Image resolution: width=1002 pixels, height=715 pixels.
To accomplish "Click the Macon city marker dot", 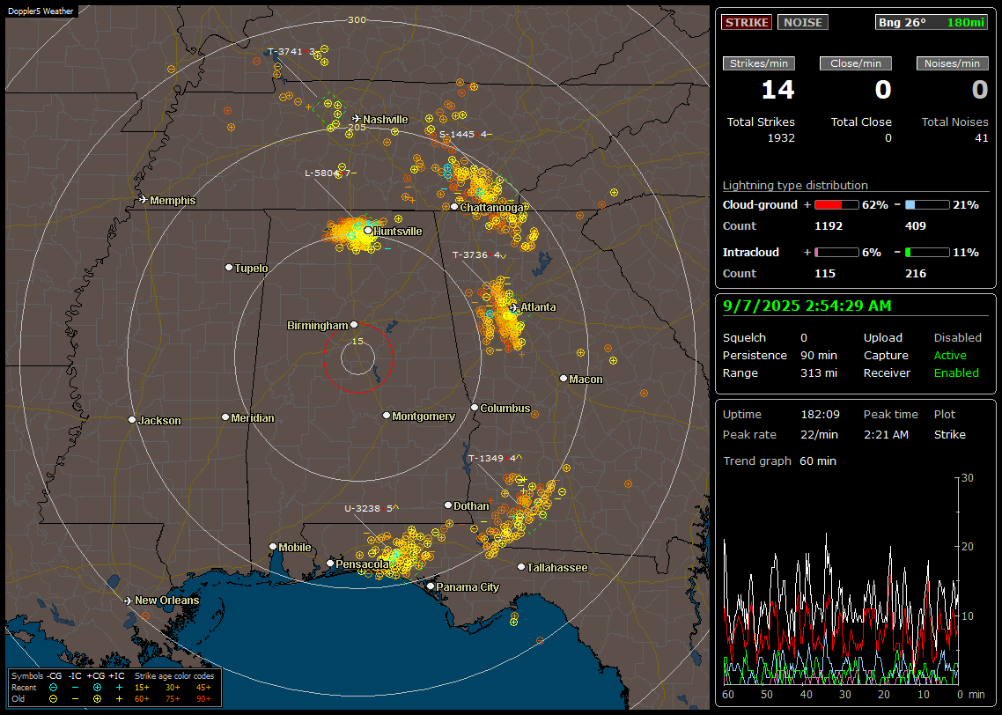I will [x=563, y=379].
